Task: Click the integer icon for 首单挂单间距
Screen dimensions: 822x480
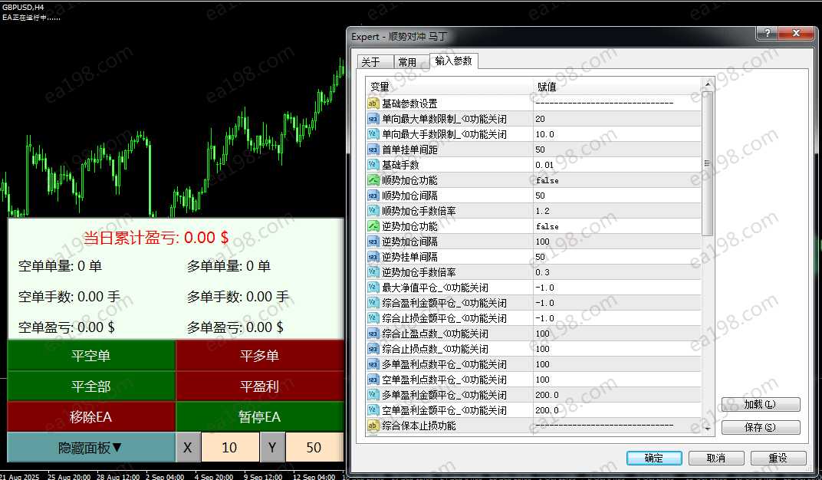Action: tap(373, 150)
